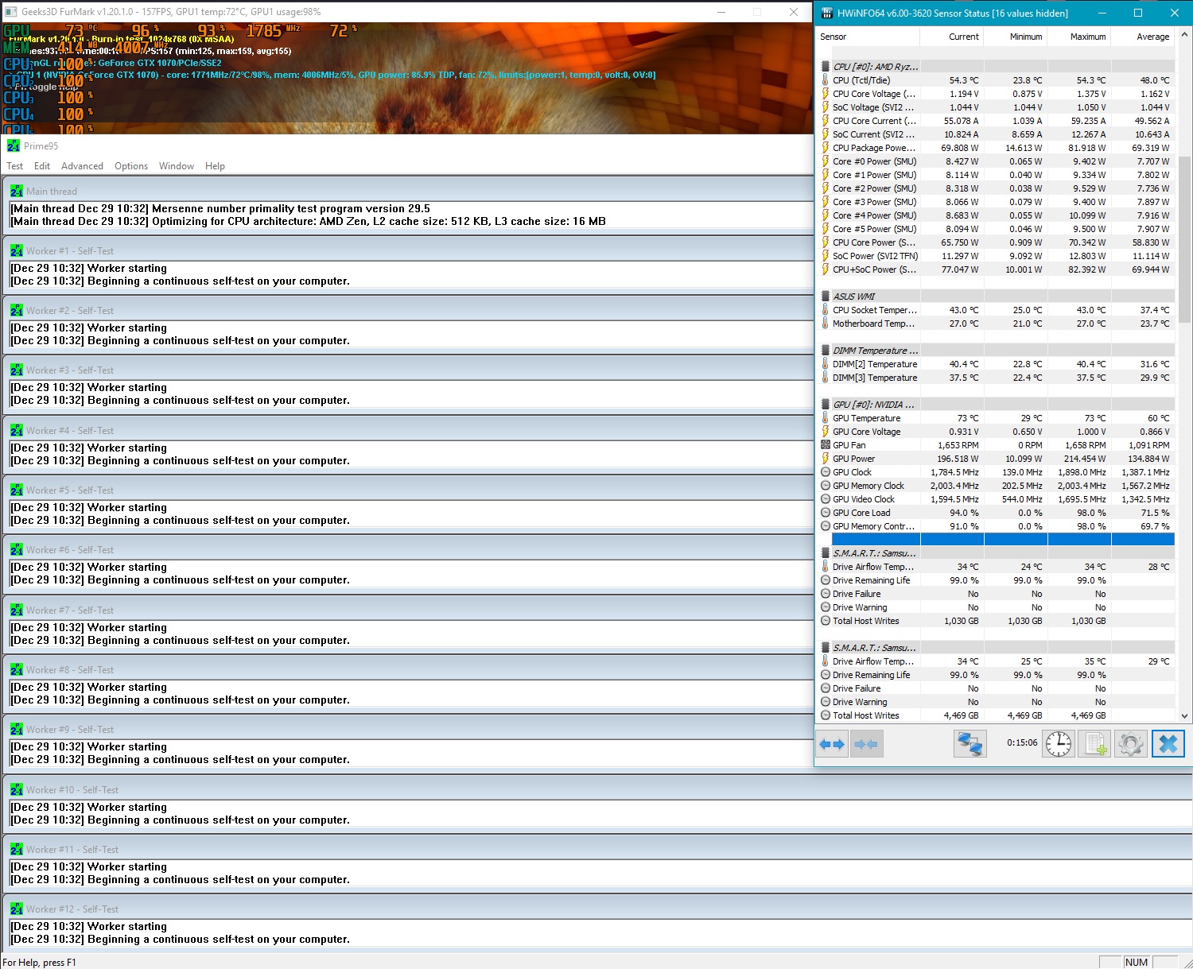Click the HWiNFO scrollbar up arrow
1193x969 pixels.
pyautogui.click(x=1184, y=35)
